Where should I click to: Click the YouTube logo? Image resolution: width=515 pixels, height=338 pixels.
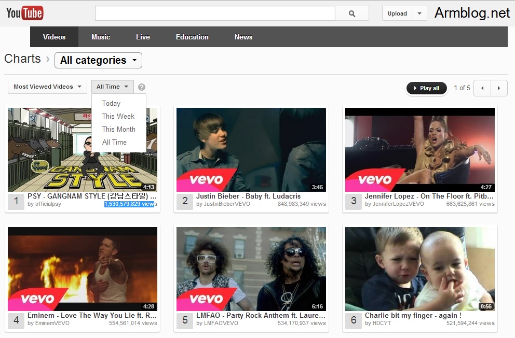(24, 13)
